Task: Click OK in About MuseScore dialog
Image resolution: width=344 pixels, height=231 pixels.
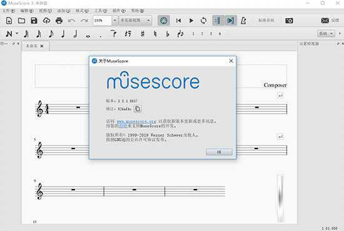Action: (x=219, y=152)
